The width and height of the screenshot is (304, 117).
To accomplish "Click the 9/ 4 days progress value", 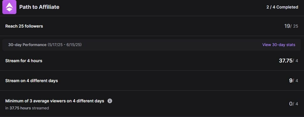I will point(293,81).
